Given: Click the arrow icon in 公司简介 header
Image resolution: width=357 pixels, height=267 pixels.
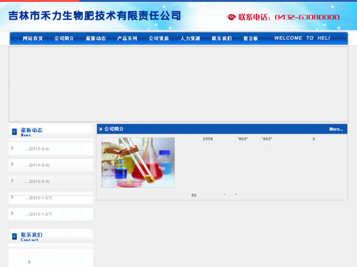Looking at the screenshot, I should pos(100,129).
